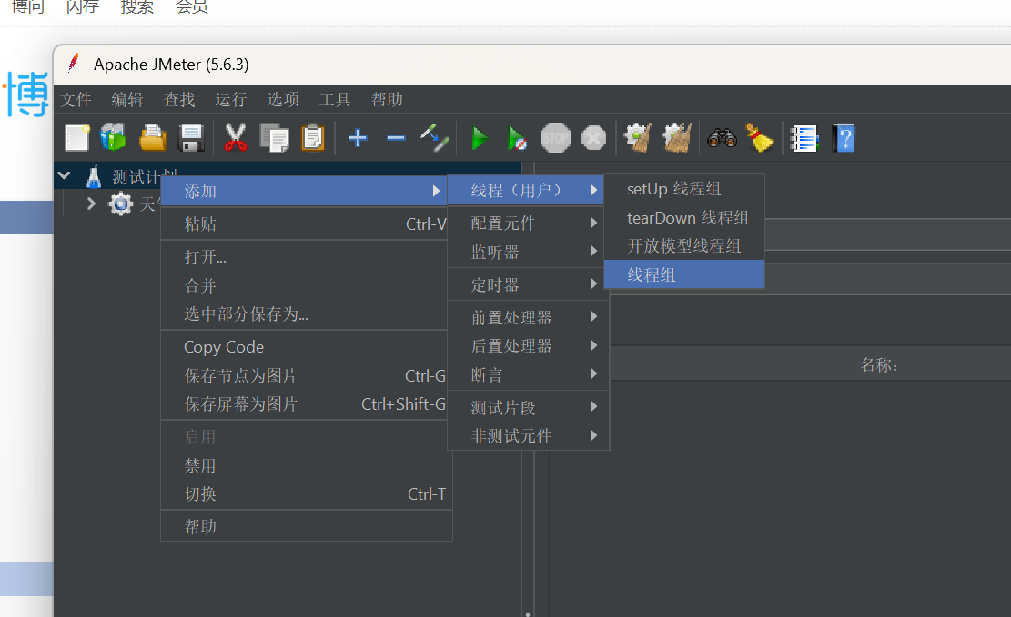The height and width of the screenshot is (617, 1011).
Task: Open the 查找 menu
Action: coord(179,100)
